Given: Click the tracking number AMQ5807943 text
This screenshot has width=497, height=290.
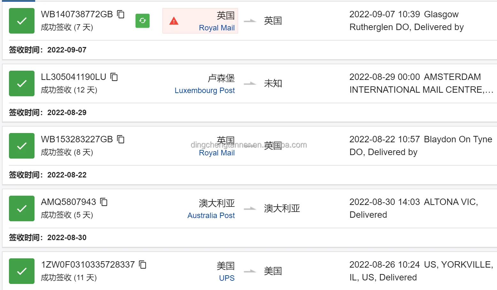Looking at the screenshot, I should [68, 202].
